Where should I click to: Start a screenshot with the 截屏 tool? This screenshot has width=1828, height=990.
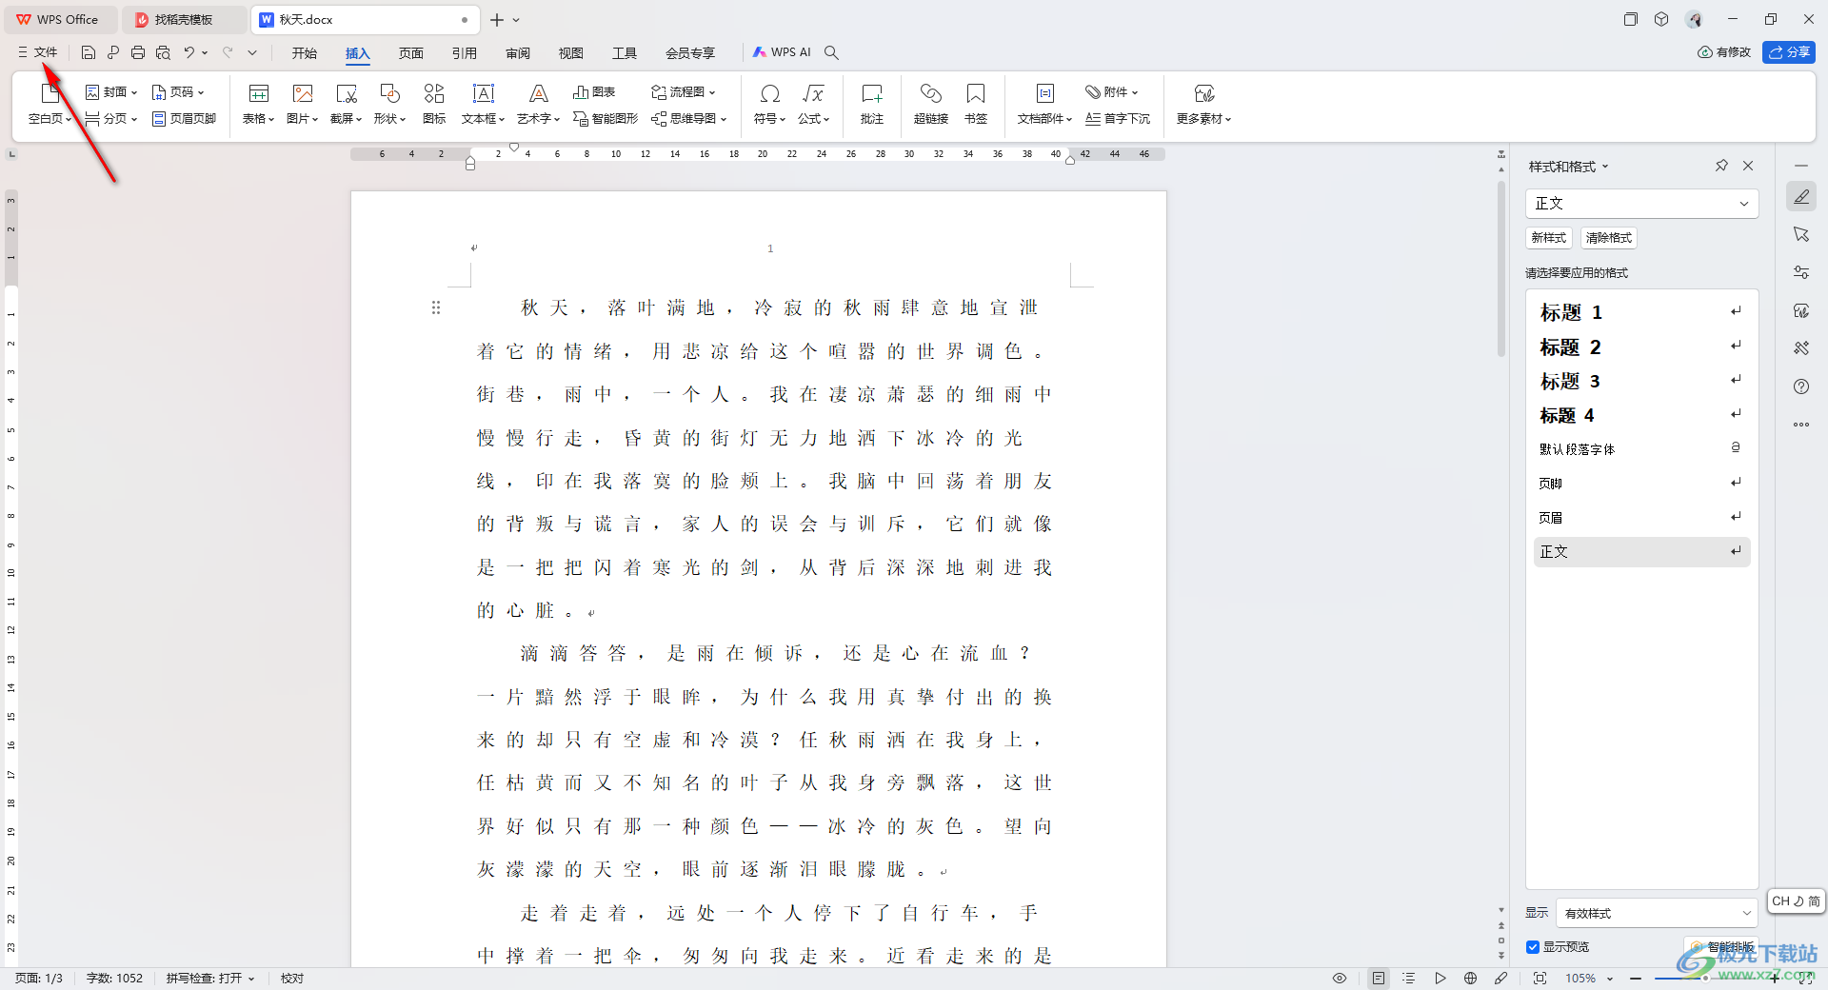(347, 93)
